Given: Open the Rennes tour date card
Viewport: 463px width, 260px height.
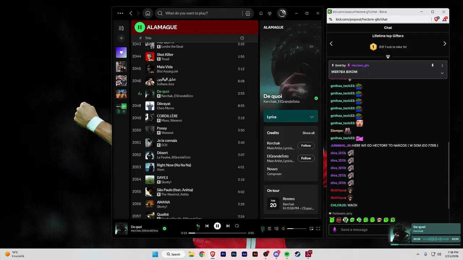Looking at the screenshot, I should 291,204.
